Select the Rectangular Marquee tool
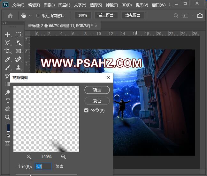This screenshot has width=207, height=176. (x=18, y=34)
